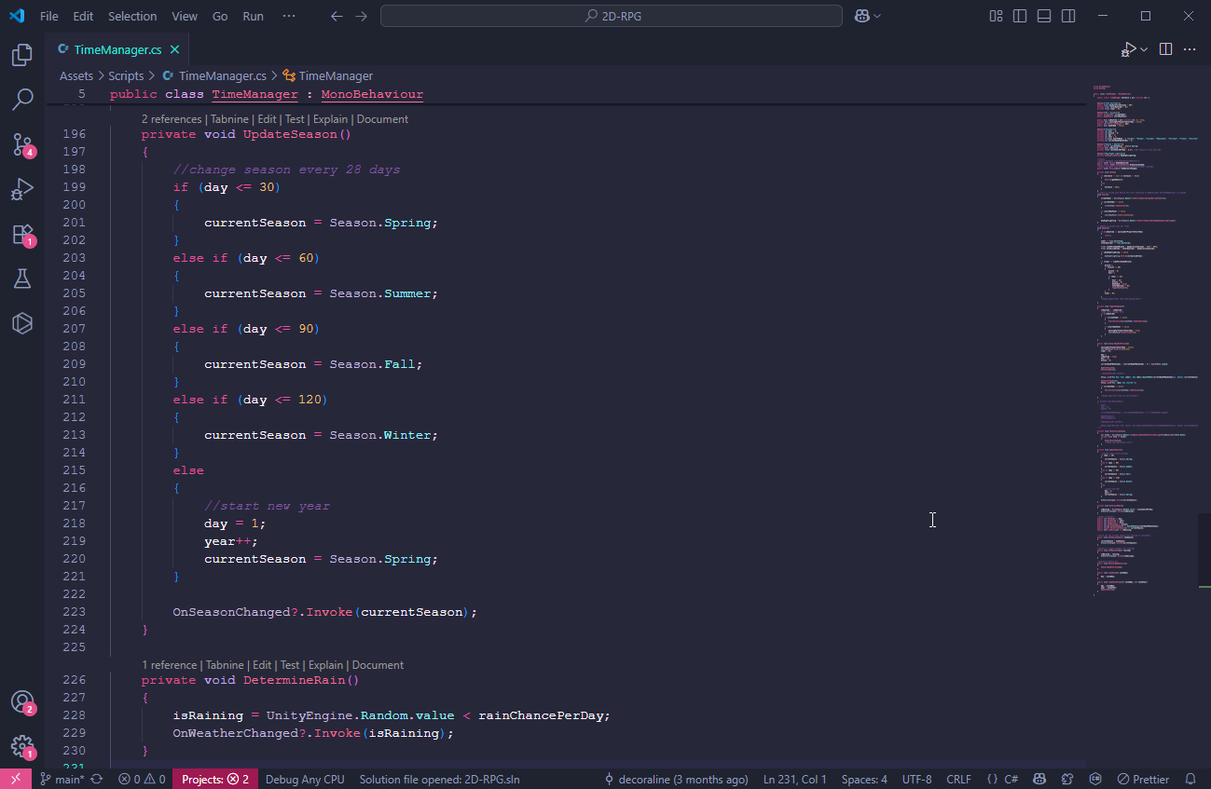Open the Manage gear settings menu
Image resolution: width=1211 pixels, height=789 pixels.
[x=22, y=746]
